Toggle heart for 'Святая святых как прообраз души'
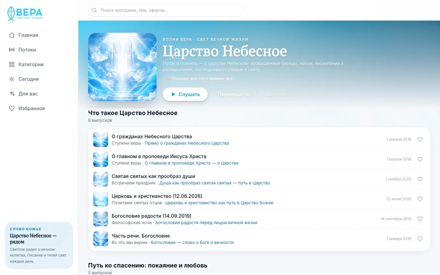 (x=420, y=179)
